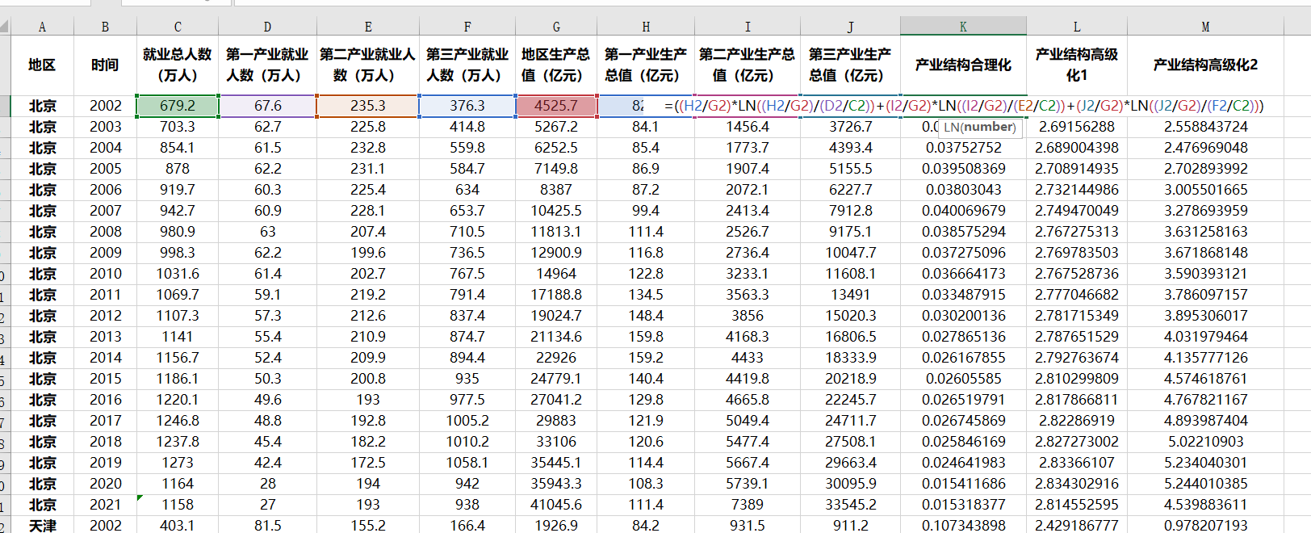This screenshot has height=533, width=1311.
Task: Click the 天津 region cell
Action: click(42, 525)
